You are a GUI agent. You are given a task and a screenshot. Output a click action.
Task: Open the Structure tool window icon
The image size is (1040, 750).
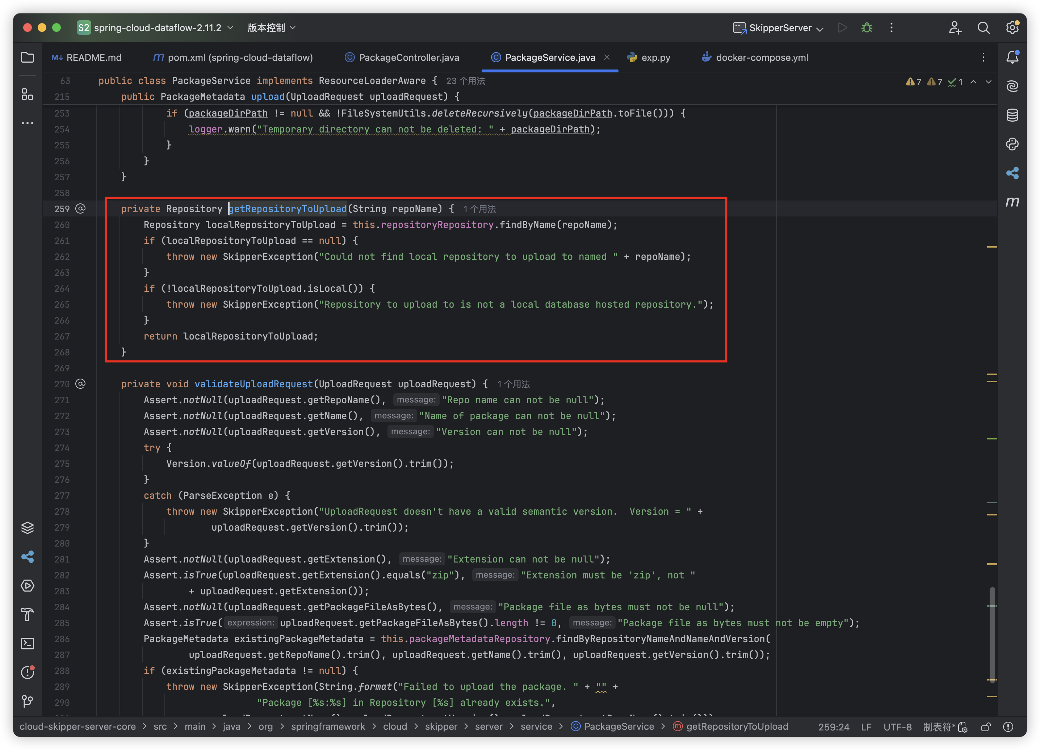28,94
